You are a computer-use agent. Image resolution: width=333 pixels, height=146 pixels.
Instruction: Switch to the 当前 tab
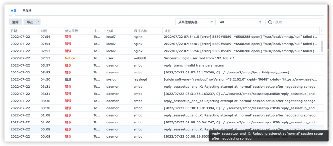13,11
